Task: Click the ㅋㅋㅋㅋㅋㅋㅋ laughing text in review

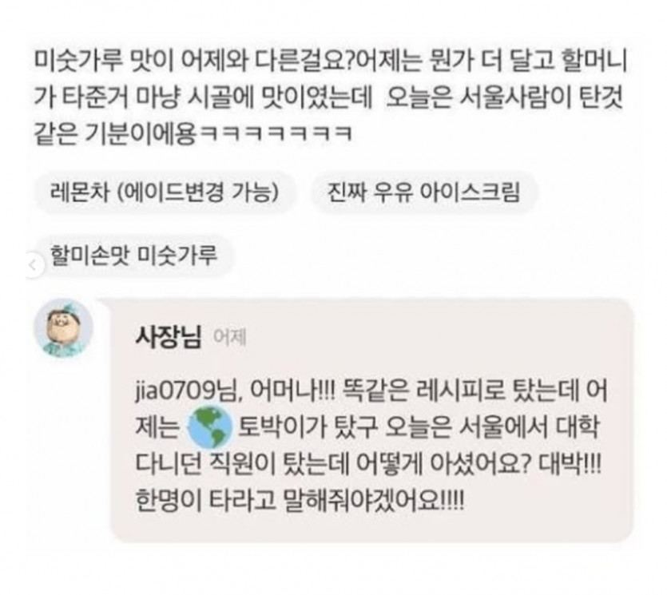Action: click(x=276, y=133)
